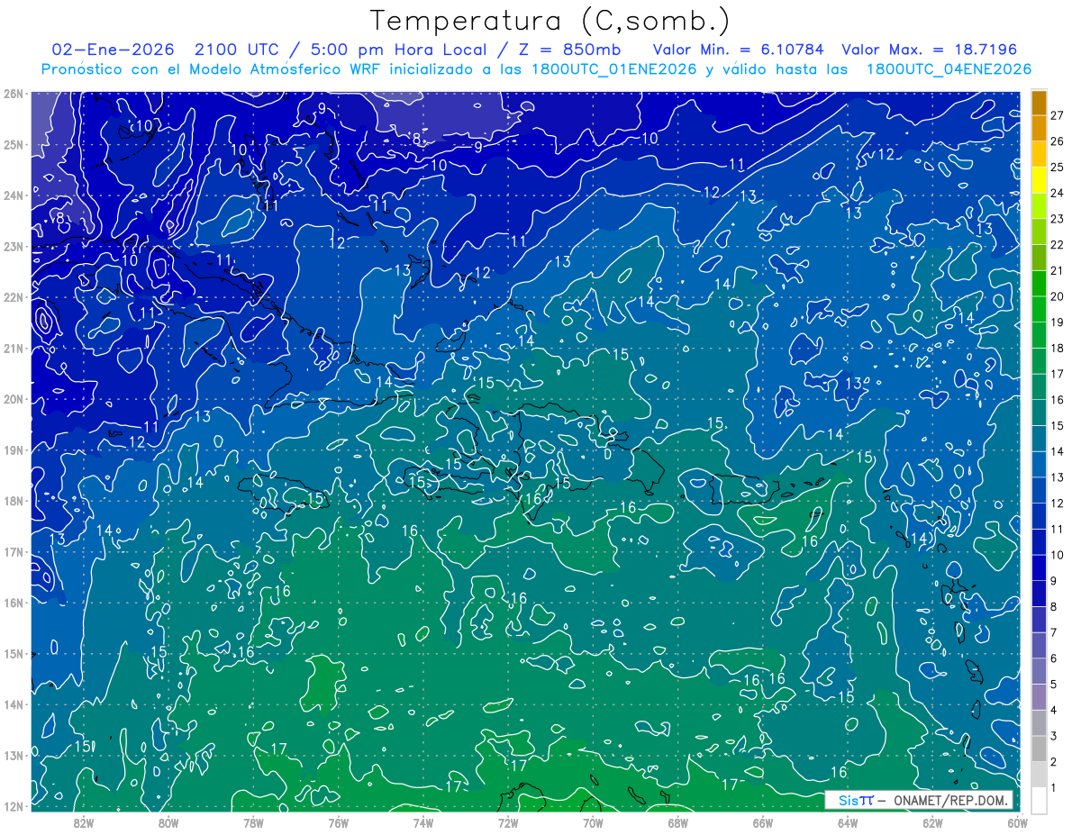
Task: Click the "16" color scale label
Action: click(x=1058, y=400)
